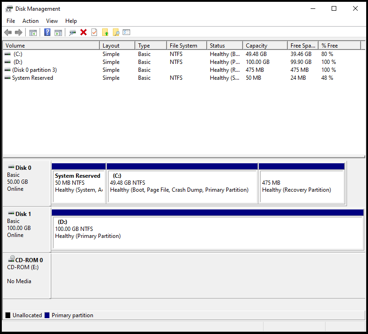Select the System Reserved volume row

coord(182,78)
